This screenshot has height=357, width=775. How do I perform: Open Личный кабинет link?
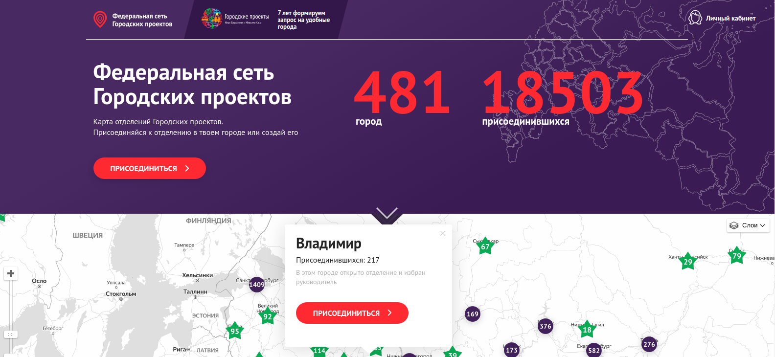(x=722, y=18)
